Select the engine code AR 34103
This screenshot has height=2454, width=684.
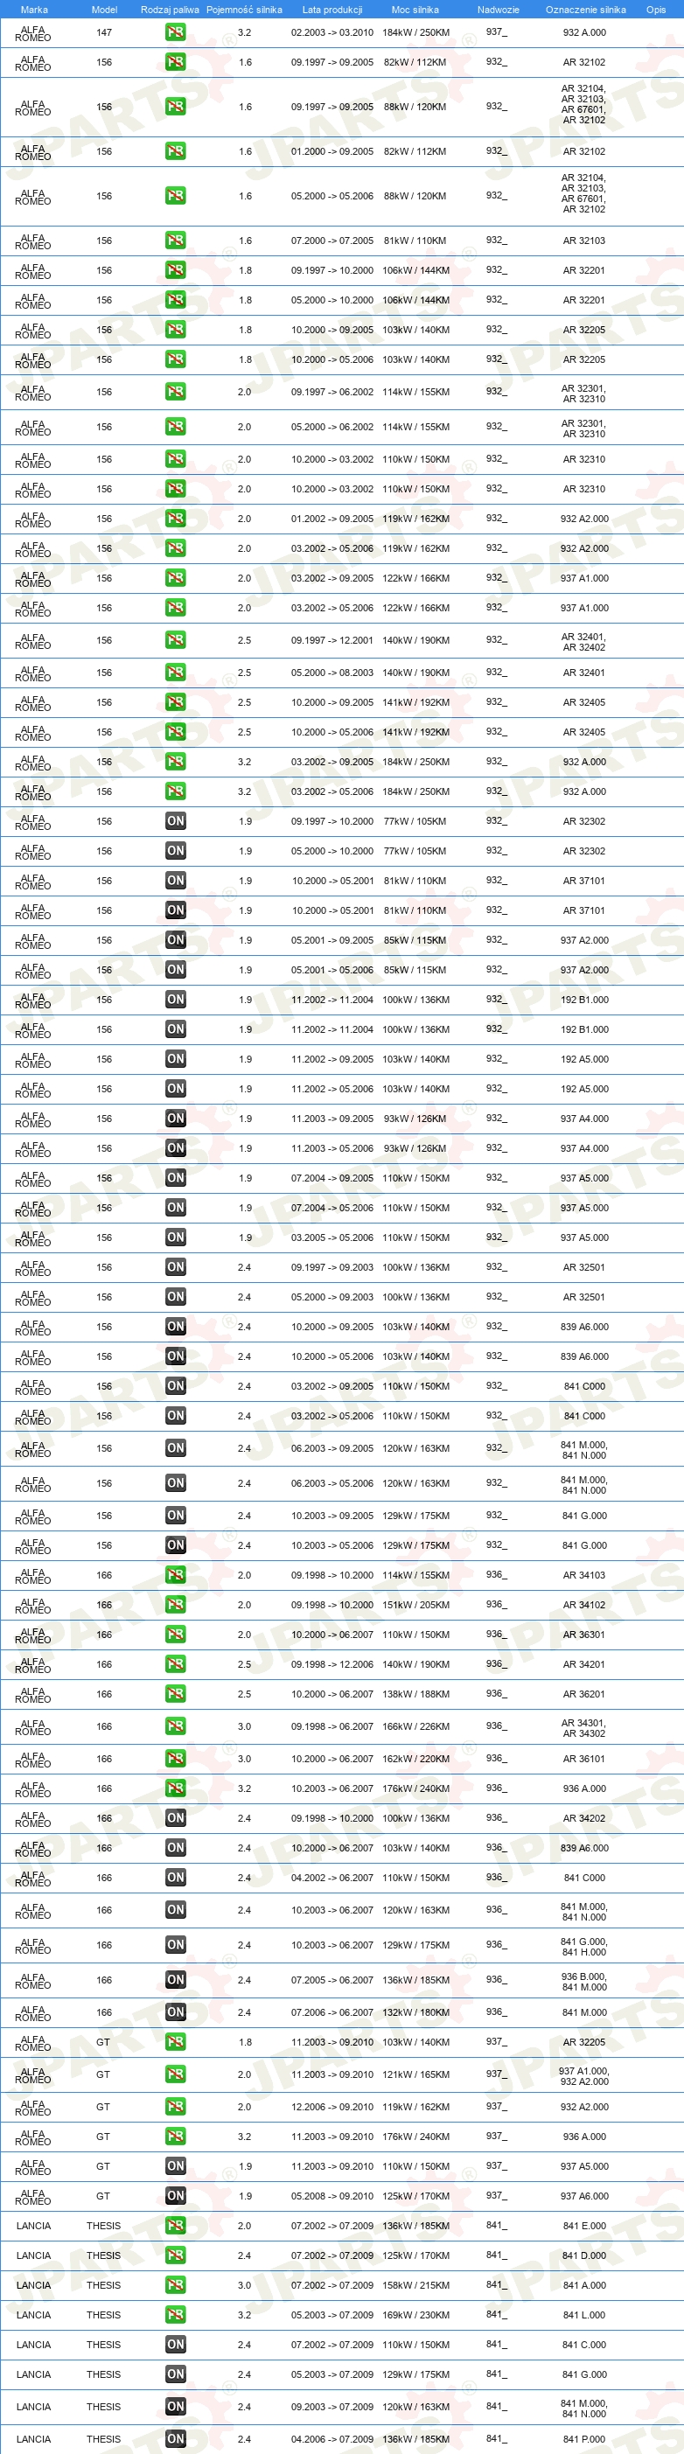[584, 1576]
